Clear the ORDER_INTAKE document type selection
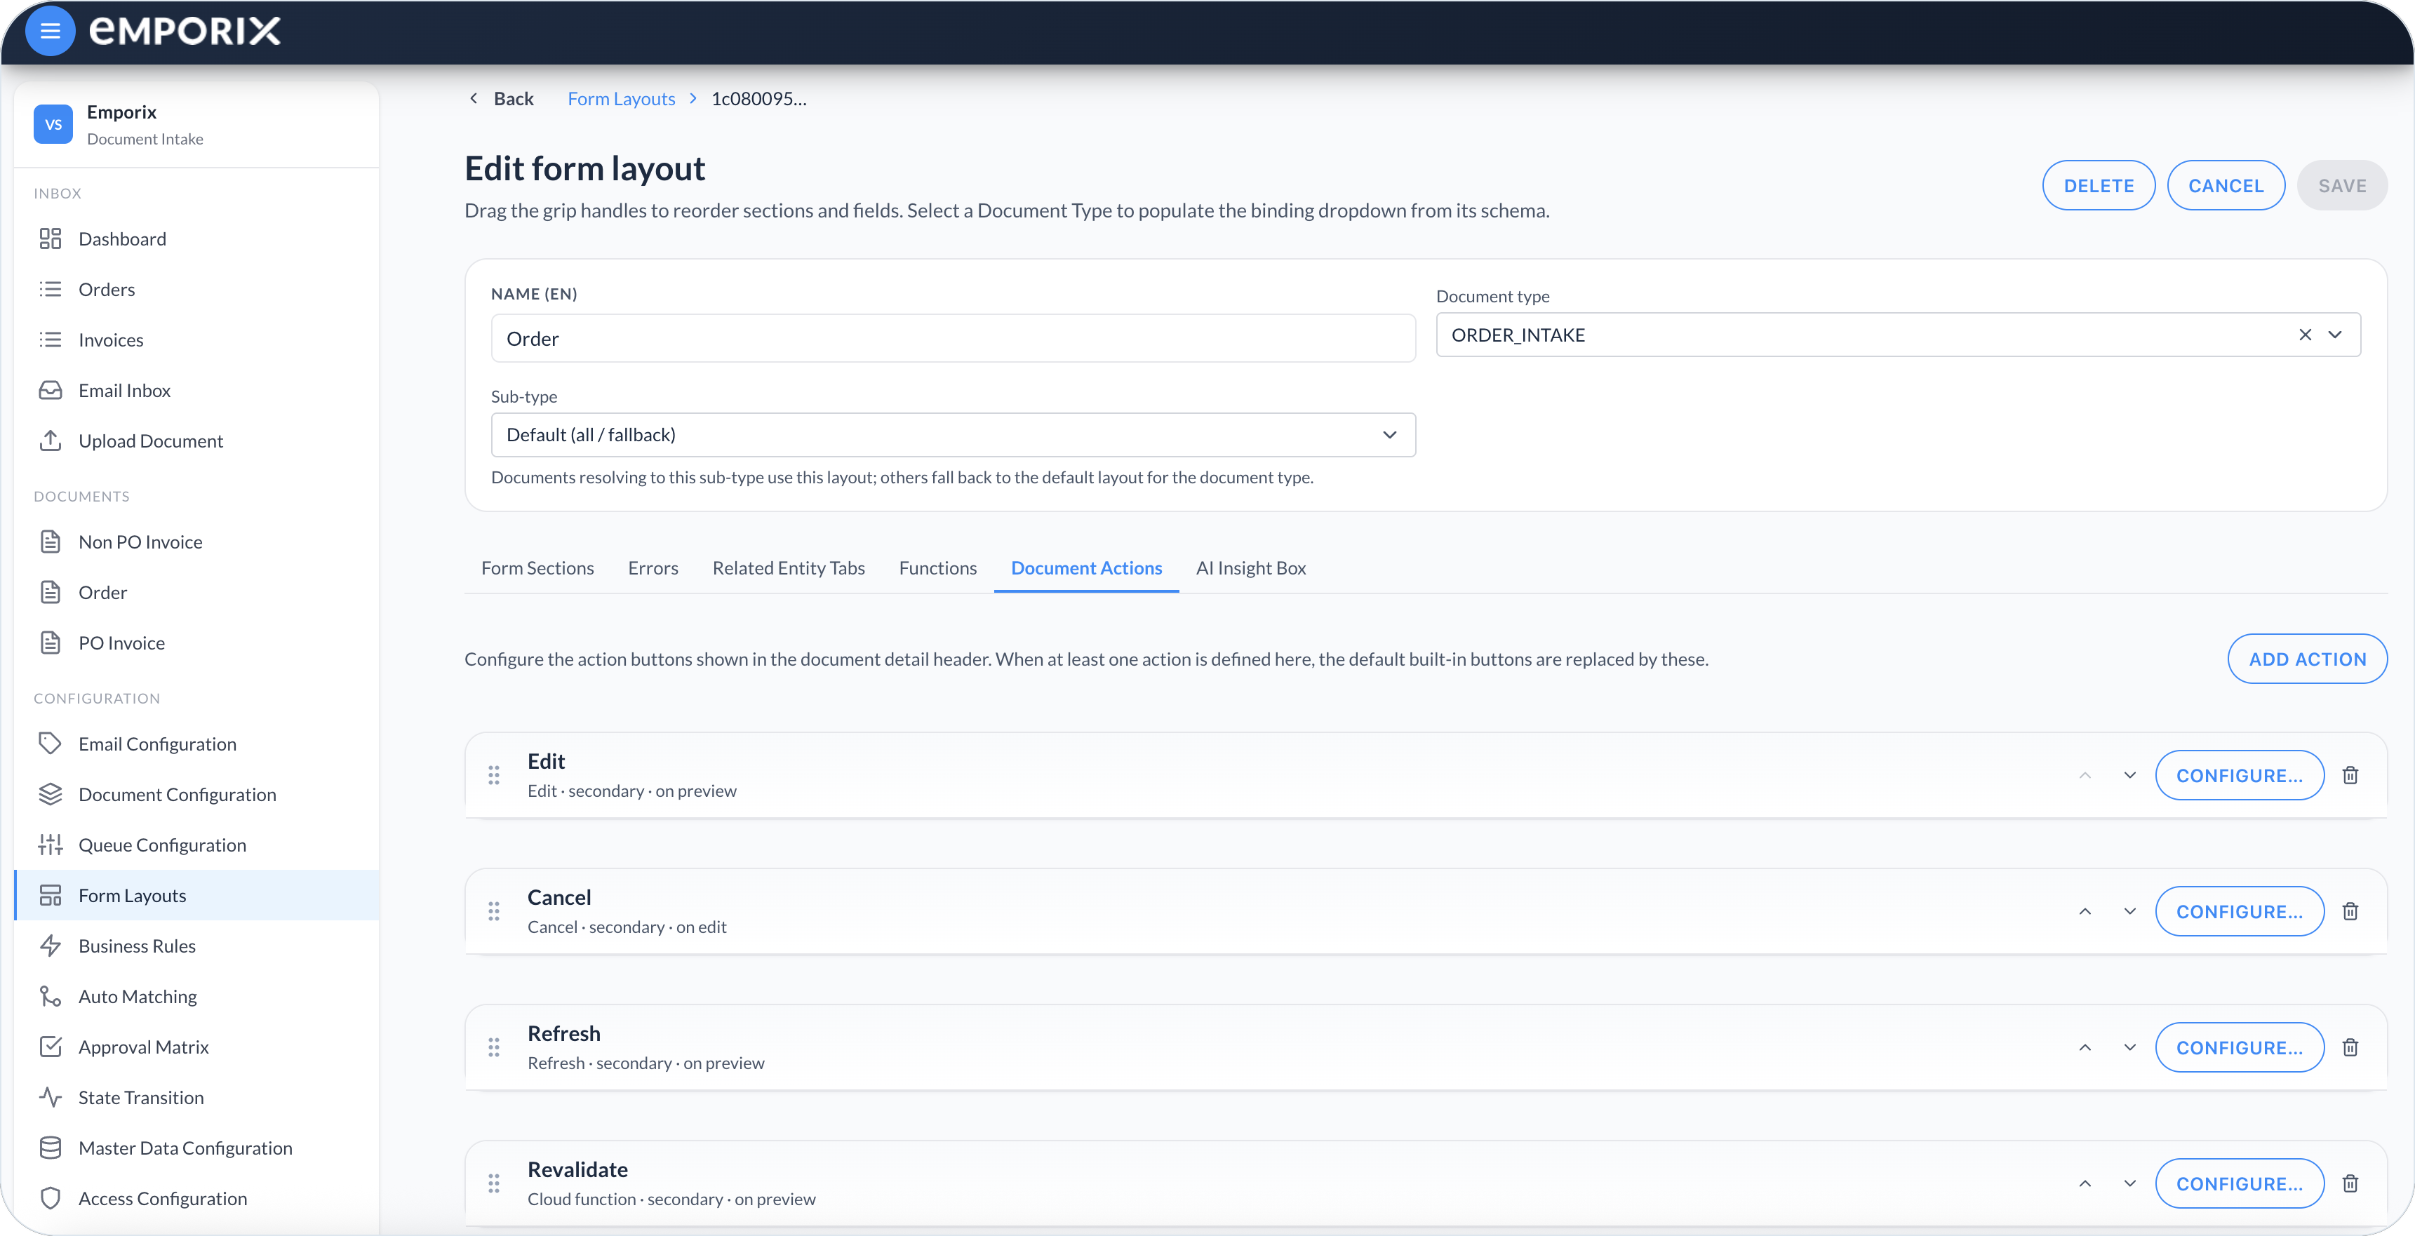This screenshot has width=2415, height=1236. tap(2306, 335)
